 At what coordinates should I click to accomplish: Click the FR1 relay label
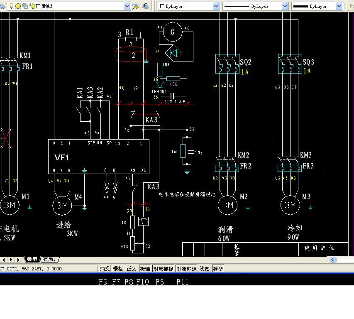point(27,66)
